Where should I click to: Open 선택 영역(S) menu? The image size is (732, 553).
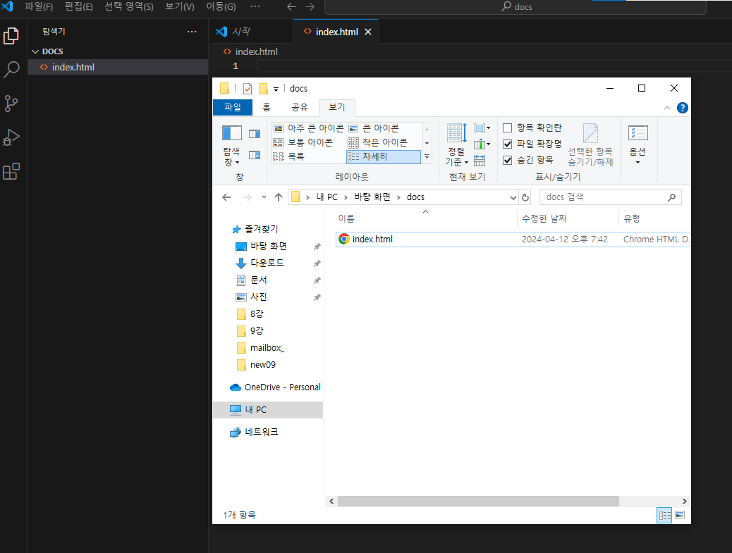coord(129,6)
